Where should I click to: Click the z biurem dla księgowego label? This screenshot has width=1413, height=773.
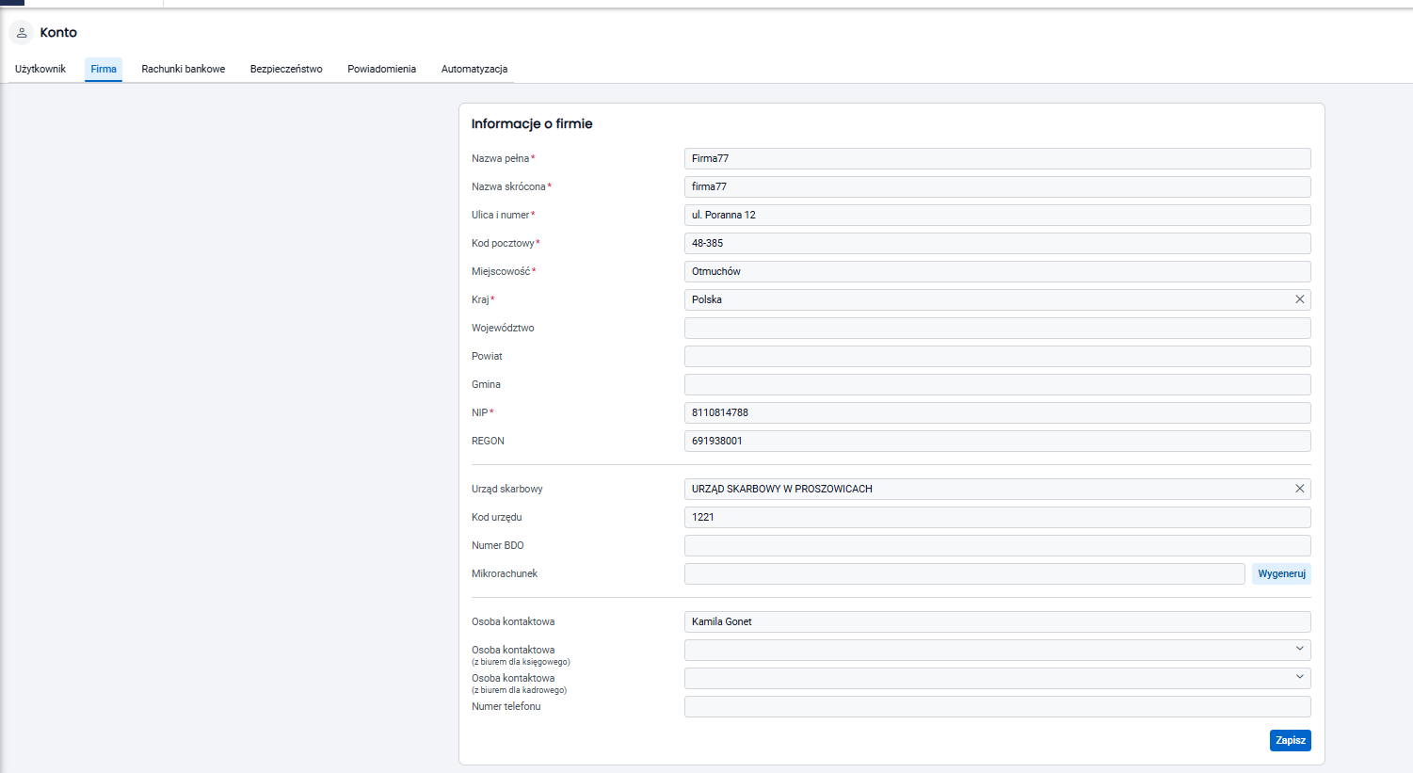(521, 662)
